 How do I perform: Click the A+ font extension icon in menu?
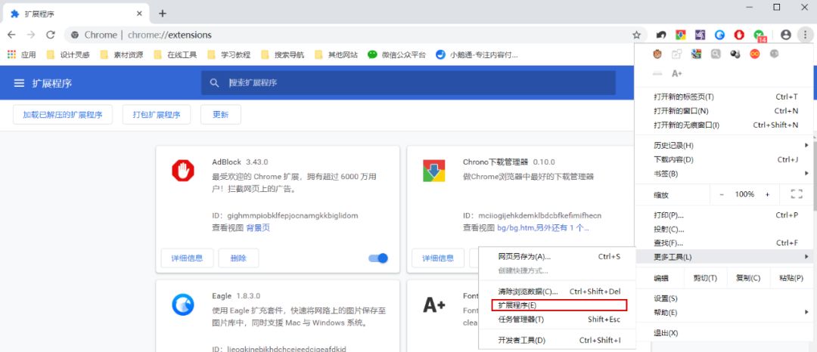pyautogui.click(x=677, y=73)
